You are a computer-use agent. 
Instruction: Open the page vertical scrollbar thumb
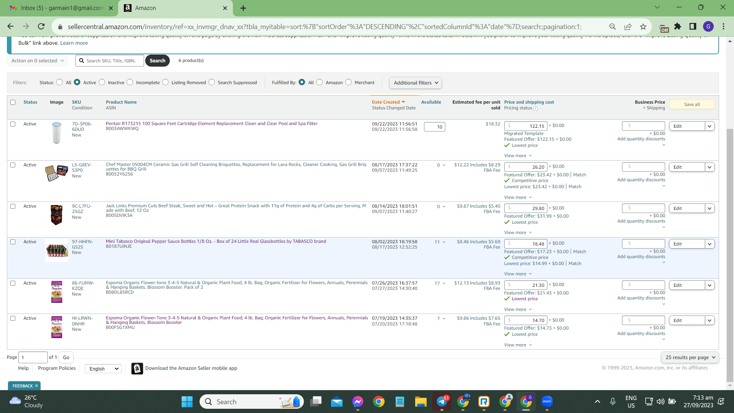730,255
